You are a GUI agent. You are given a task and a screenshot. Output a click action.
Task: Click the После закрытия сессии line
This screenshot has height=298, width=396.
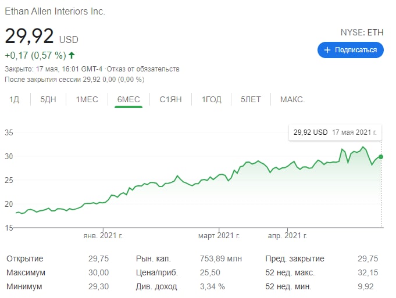tap(74, 80)
